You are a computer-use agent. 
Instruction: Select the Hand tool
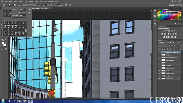(x=2, y=40)
